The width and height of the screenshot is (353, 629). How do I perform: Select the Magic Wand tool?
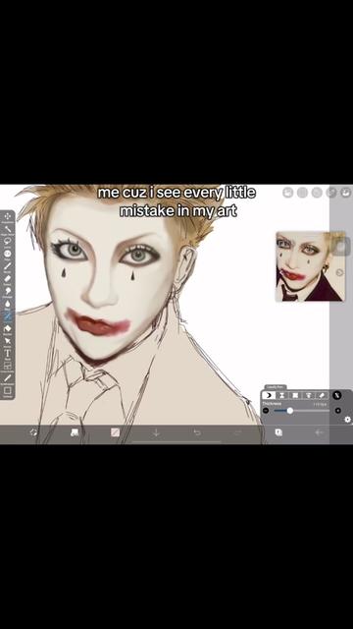point(8,229)
